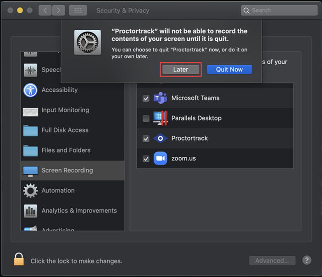Select Full Disk Access in sidebar

pyautogui.click(x=72, y=130)
